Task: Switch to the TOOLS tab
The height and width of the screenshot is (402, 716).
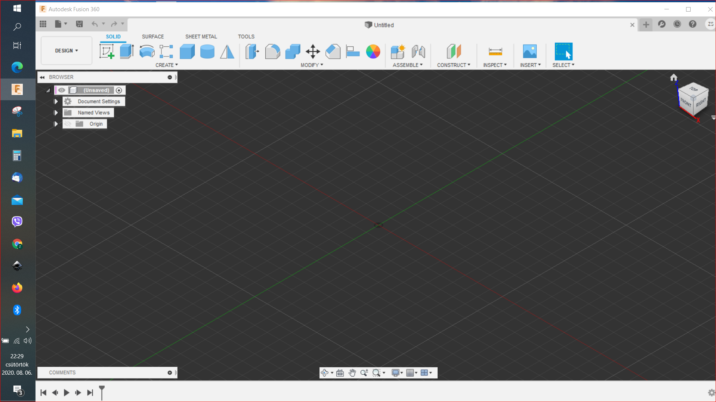Action: (x=246, y=37)
